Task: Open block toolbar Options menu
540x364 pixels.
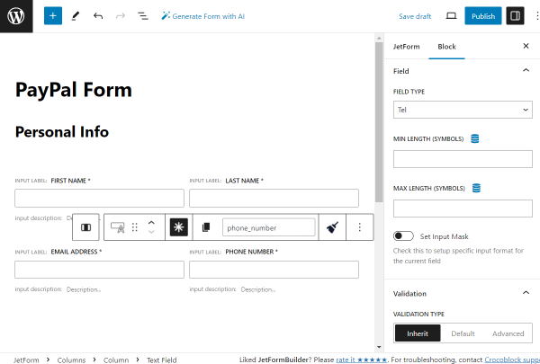Action: click(359, 227)
